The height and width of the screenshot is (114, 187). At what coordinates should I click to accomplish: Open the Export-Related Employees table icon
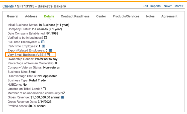coord(51,50)
